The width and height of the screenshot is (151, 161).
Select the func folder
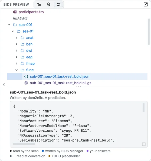tap(30, 70)
